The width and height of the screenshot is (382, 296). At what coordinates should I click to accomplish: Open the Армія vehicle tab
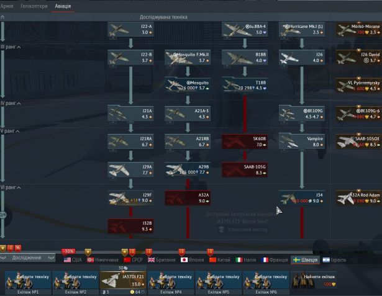click(x=7, y=6)
